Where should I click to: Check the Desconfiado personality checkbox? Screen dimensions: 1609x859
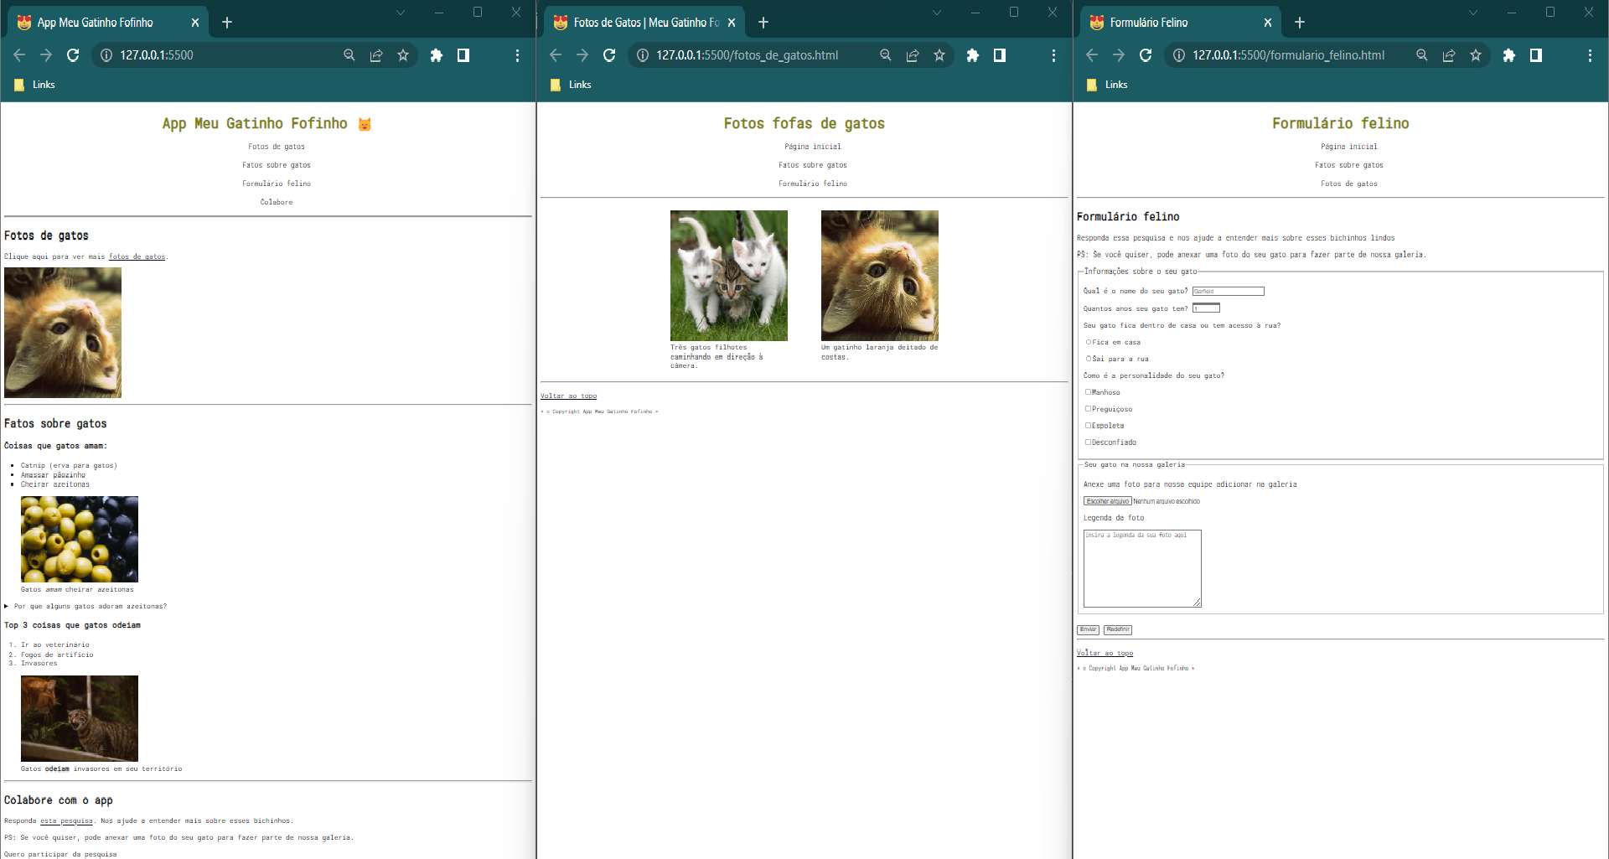[1089, 442]
